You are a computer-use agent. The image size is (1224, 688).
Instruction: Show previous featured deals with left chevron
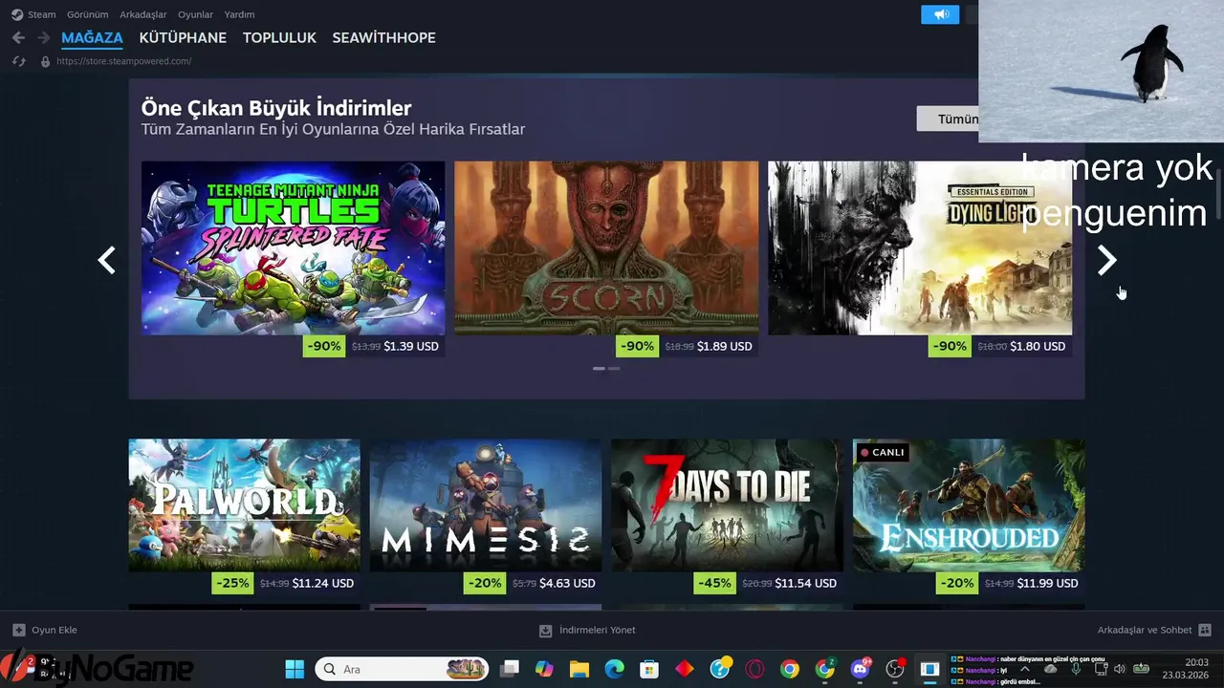point(107,260)
